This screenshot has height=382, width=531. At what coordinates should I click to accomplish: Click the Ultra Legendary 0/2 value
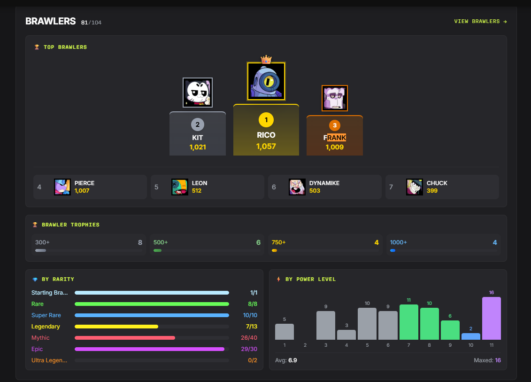point(253,360)
